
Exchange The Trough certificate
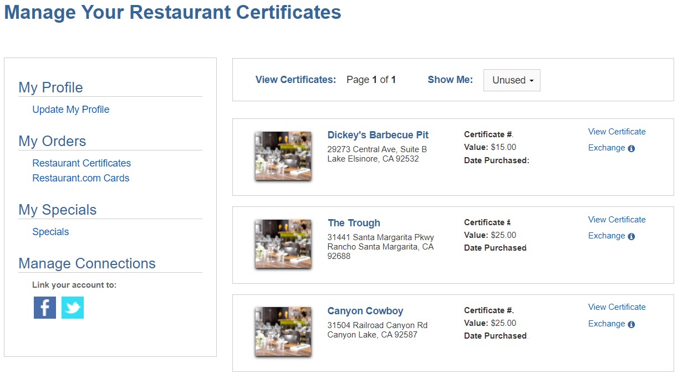pyautogui.click(x=607, y=235)
